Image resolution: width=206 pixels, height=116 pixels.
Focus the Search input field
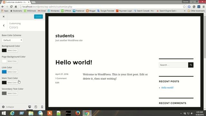(173, 65)
